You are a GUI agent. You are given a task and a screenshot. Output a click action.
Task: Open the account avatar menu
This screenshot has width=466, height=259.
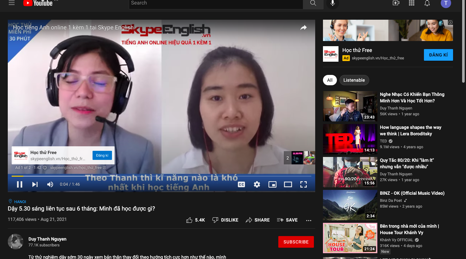click(x=446, y=3)
